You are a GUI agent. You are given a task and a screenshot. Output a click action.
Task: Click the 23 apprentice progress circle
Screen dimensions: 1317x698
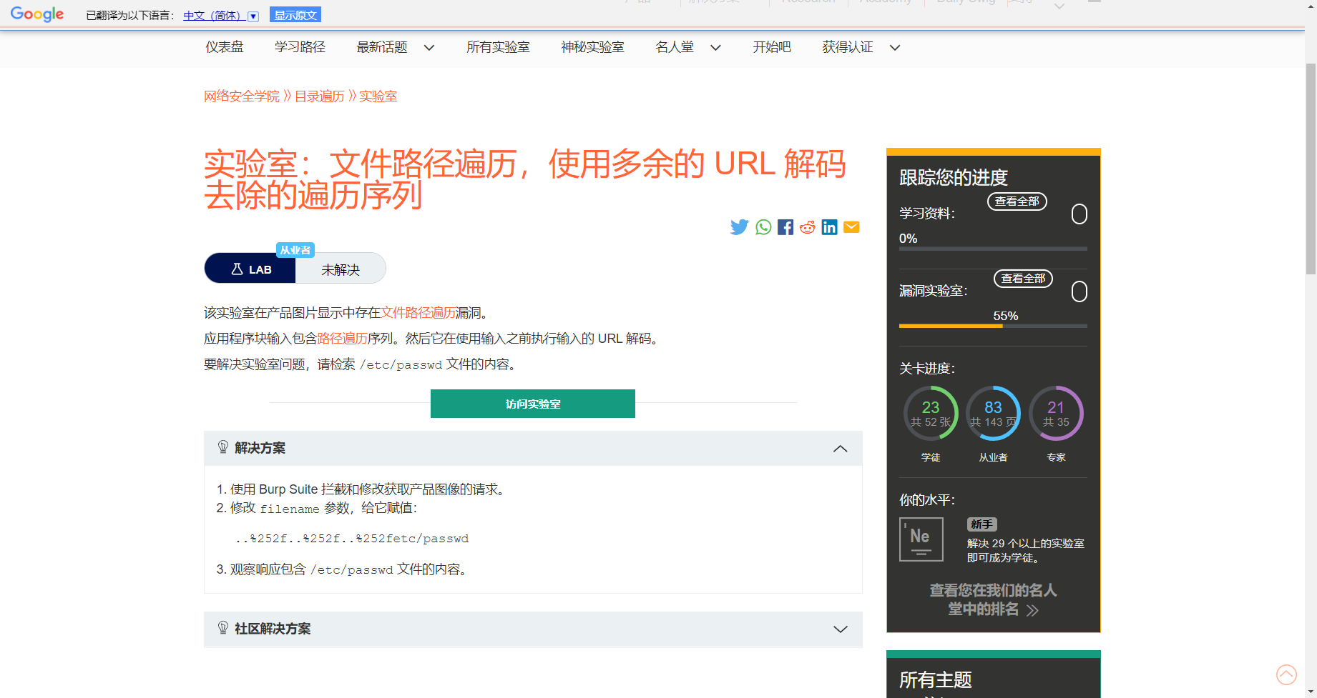pos(931,413)
